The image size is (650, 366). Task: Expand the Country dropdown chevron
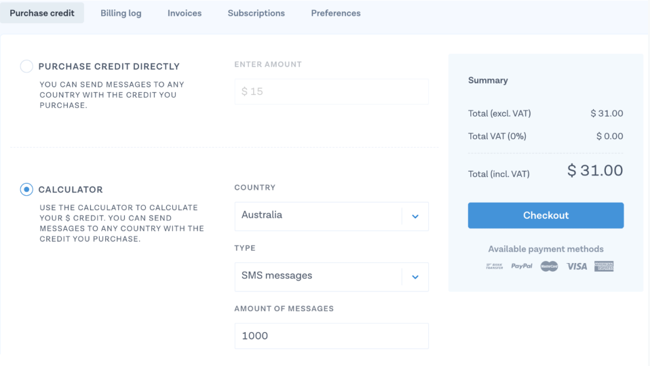tap(415, 216)
